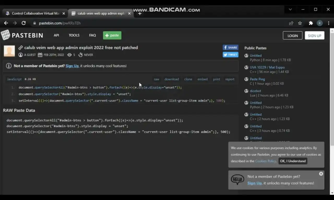334x200 pixels.
Task: Click the paste title text
Action: coord(81,48)
